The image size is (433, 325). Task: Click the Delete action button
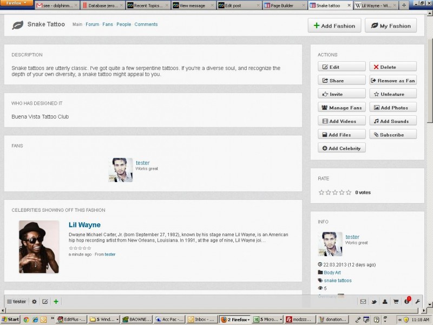393,67
